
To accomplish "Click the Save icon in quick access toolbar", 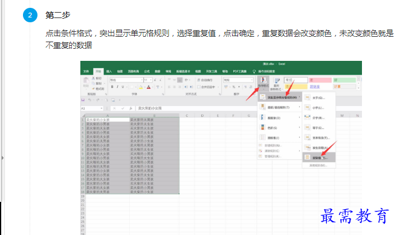I will (83, 100).
